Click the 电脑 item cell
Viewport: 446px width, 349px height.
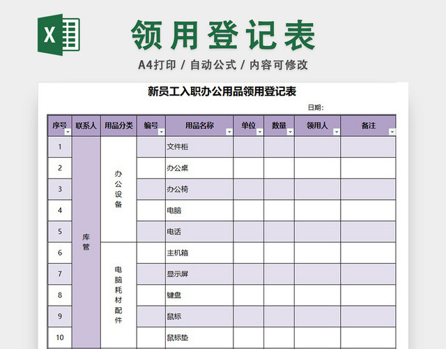tap(199, 210)
